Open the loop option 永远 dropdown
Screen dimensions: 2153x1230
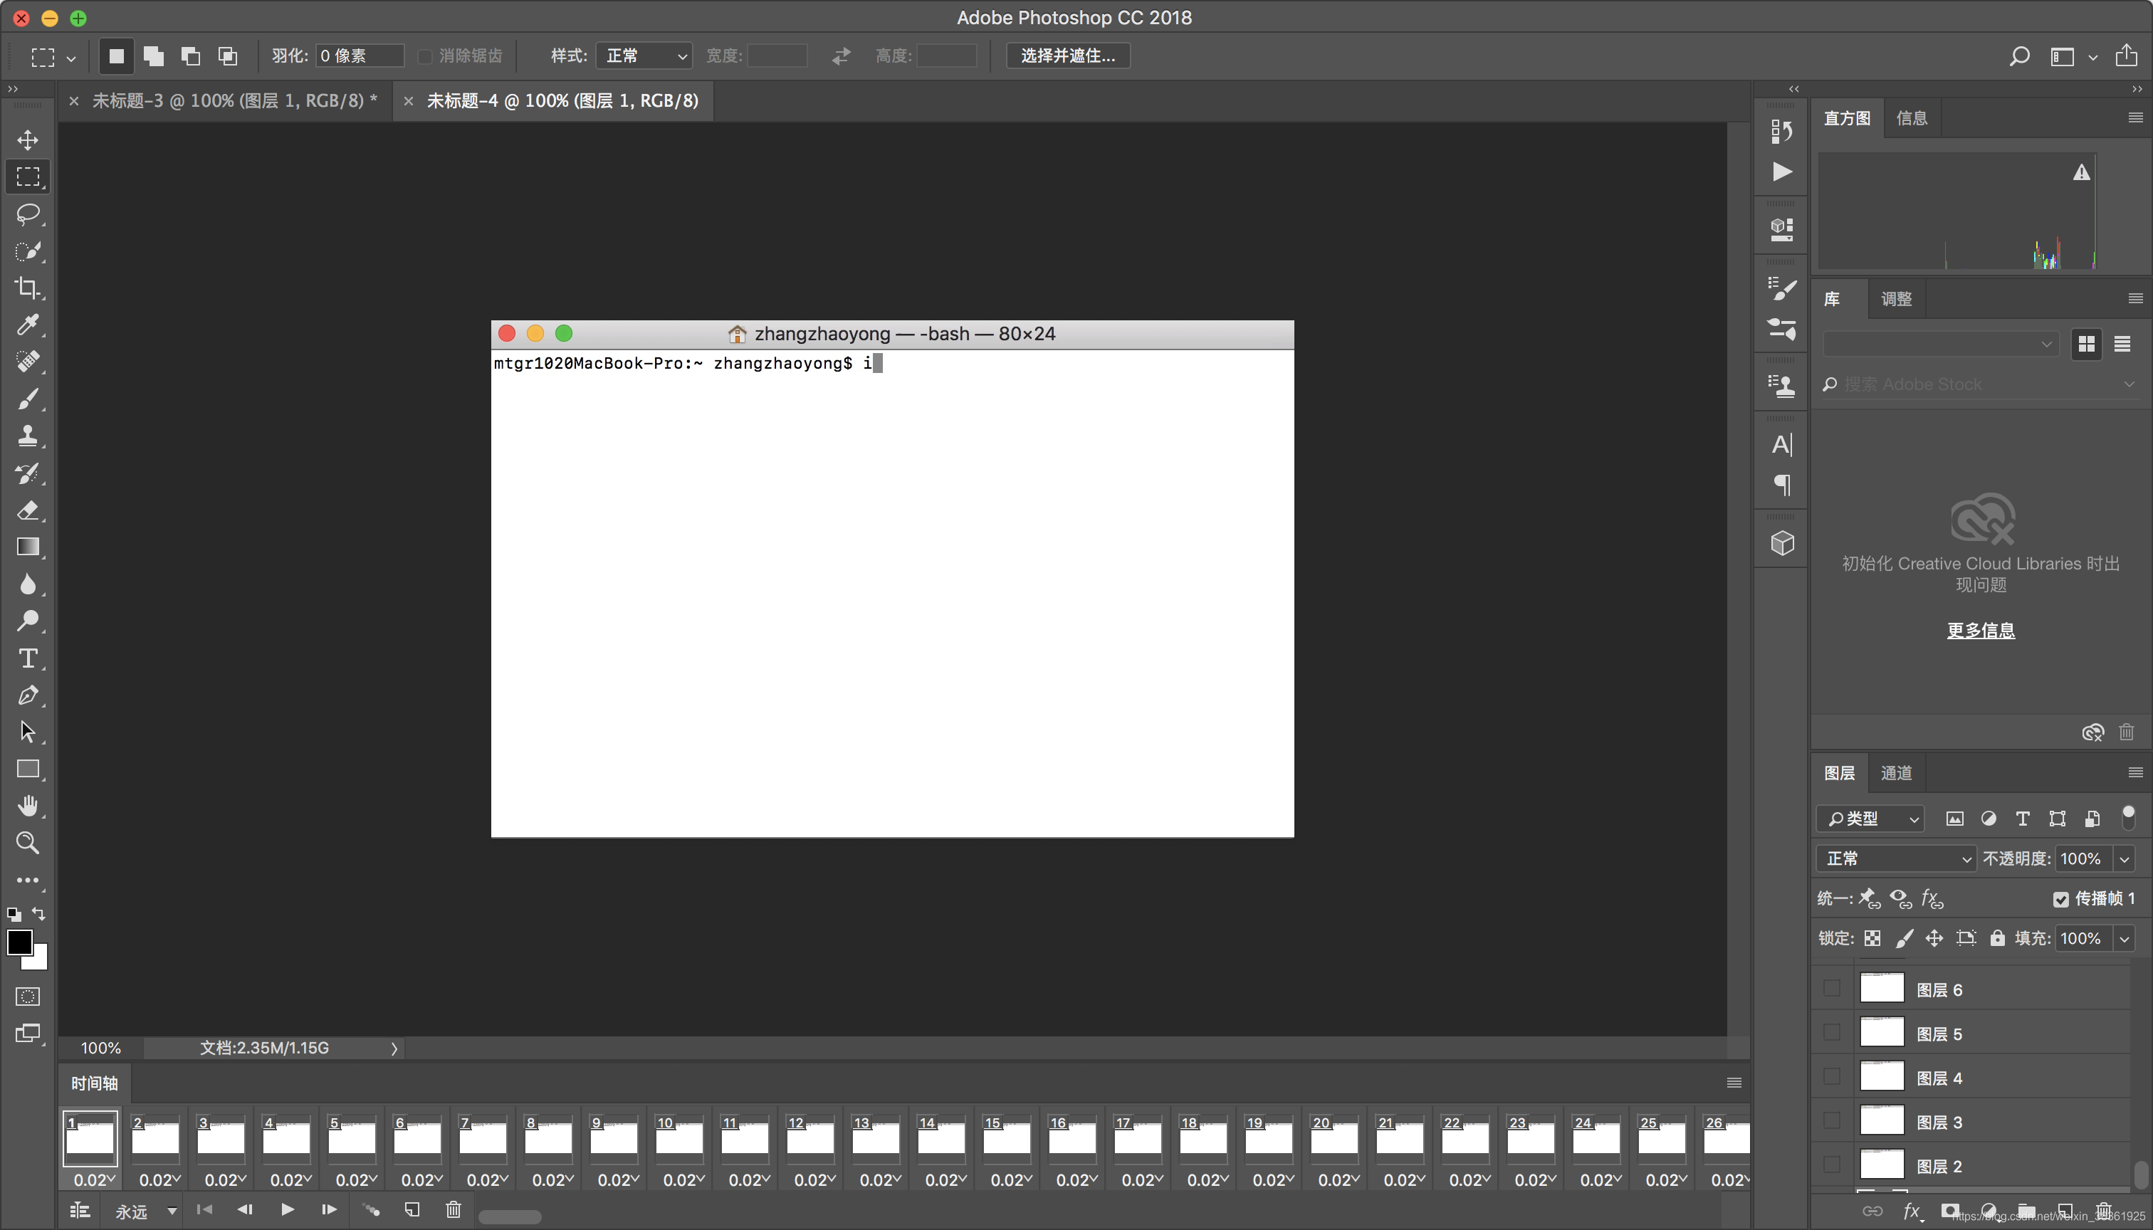click(x=147, y=1211)
